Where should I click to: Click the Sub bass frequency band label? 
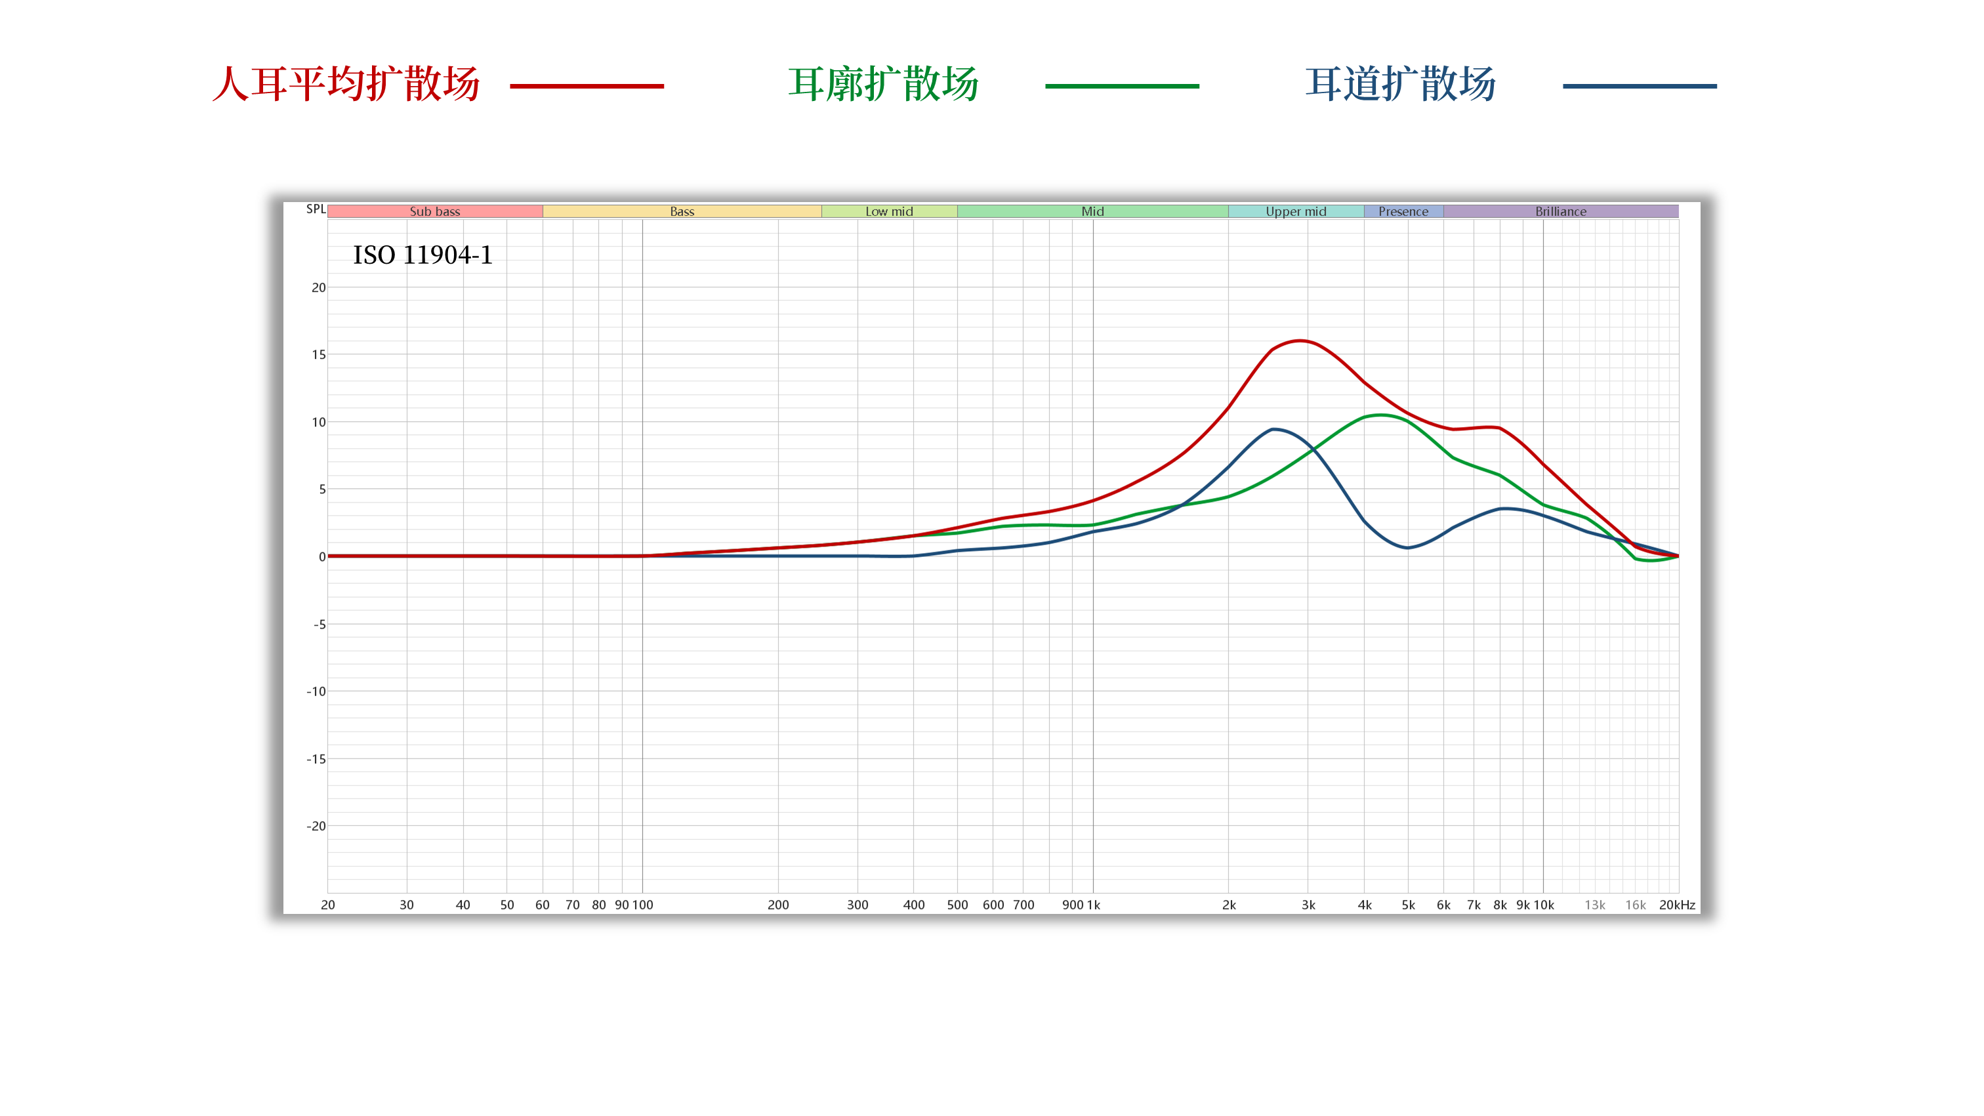434,211
